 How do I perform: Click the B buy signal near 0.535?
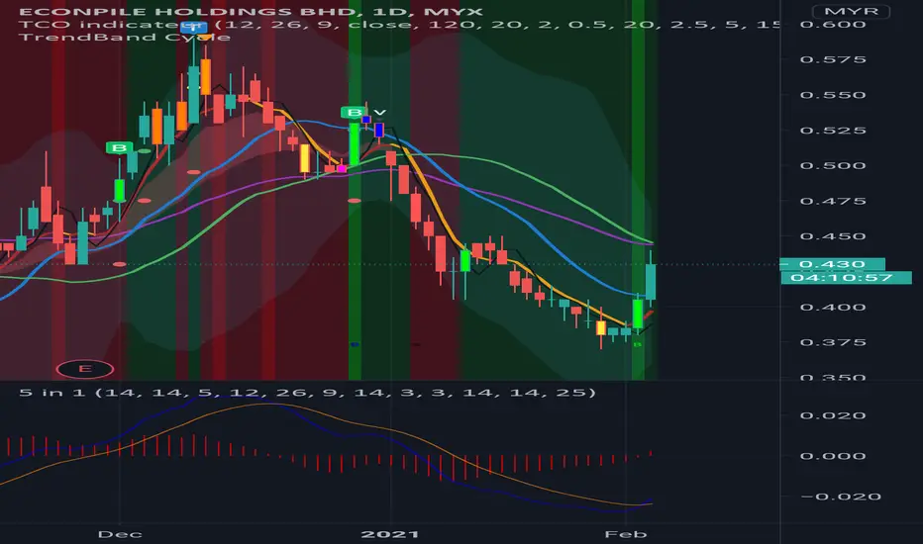pos(354,113)
